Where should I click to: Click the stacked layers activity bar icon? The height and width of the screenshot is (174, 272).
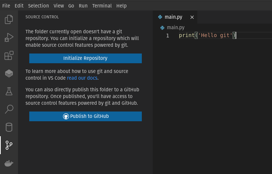pyautogui.click(x=9, y=73)
